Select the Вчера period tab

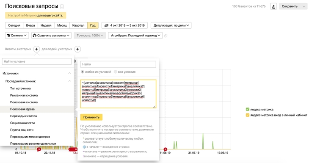pyautogui.click(x=30, y=25)
